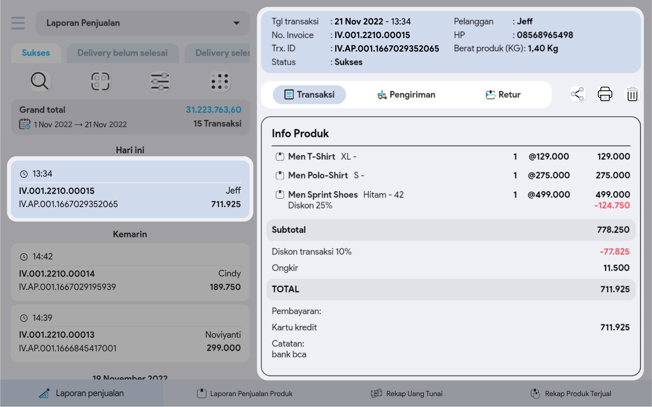Click the barcode scan icon
The height and width of the screenshot is (407, 652).
pyautogui.click(x=100, y=81)
